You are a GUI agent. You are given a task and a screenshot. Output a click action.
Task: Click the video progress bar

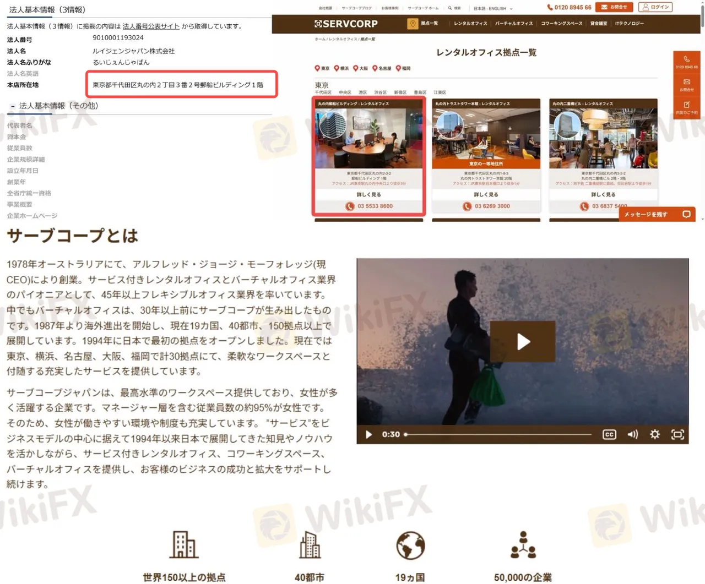[x=498, y=434]
